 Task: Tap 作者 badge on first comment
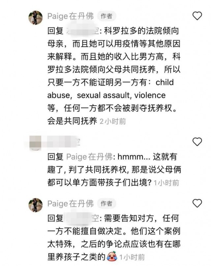pos(106,16)
